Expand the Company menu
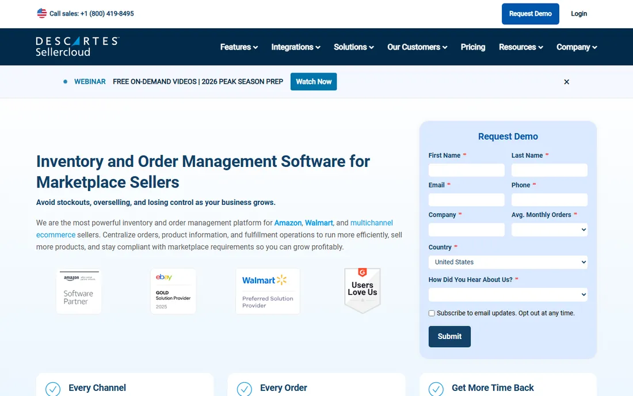 coord(577,47)
